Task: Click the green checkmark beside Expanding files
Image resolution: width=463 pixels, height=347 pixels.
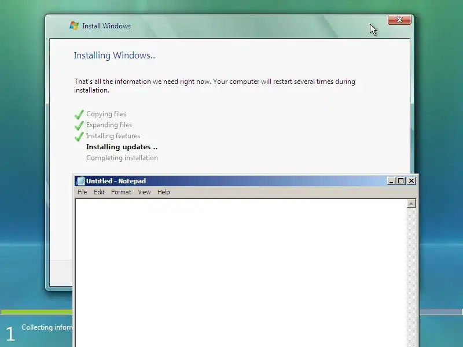Action: click(x=79, y=125)
